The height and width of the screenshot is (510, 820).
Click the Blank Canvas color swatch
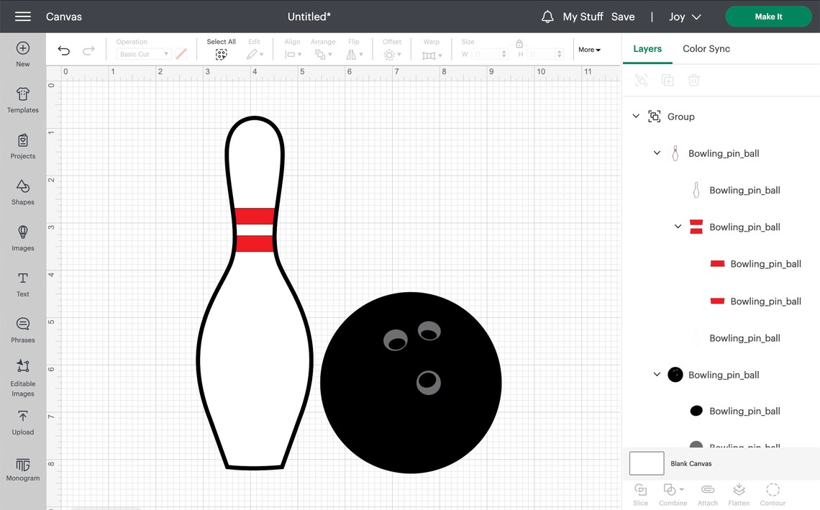point(646,463)
